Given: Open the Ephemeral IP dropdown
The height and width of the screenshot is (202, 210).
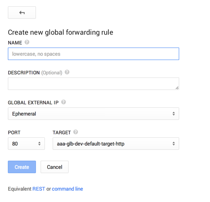Looking at the screenshot, I should (x=94, y=114).
